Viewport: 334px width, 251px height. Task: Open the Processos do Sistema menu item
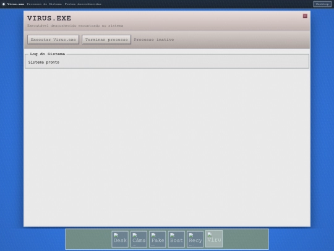(44, 4)
